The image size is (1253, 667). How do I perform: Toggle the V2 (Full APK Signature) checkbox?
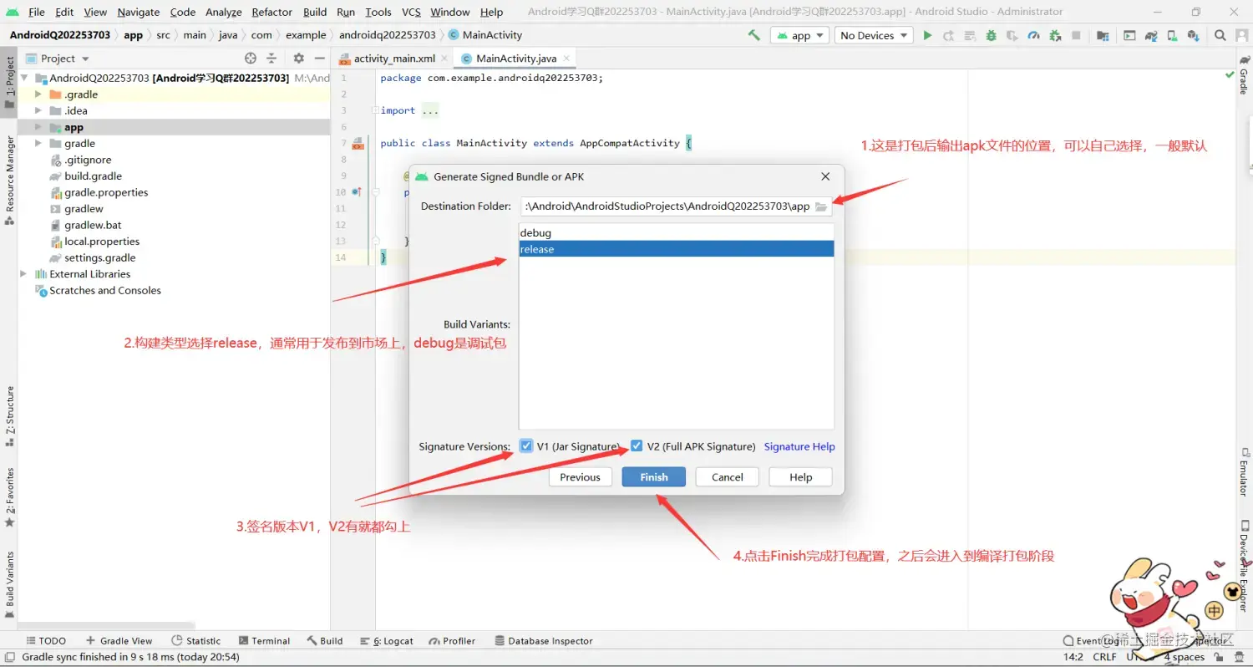(x=637, y=446)
